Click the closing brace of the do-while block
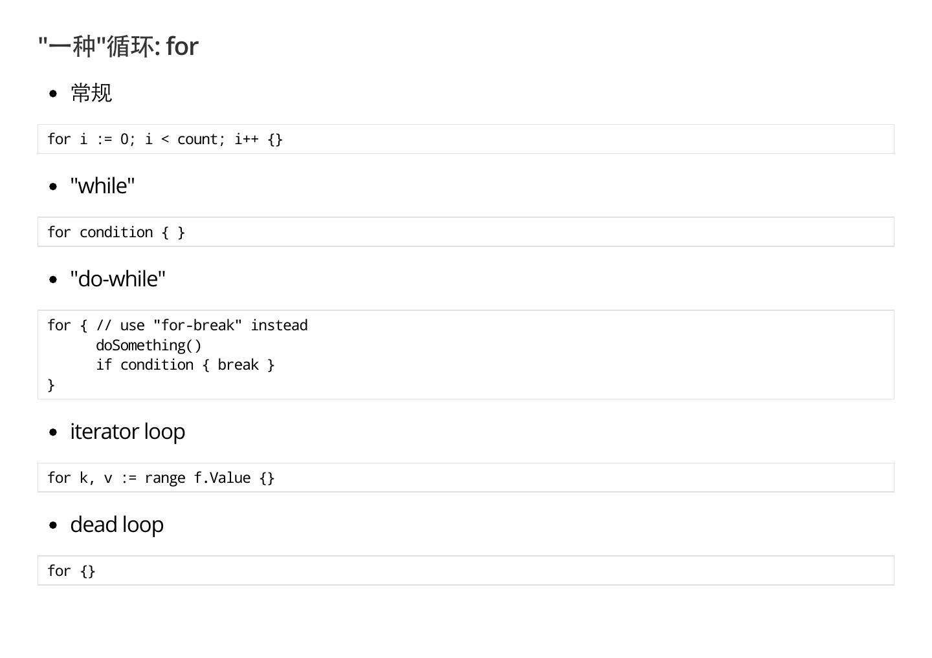The width and height of the screenshot is (932, 658). click(51, 385)
